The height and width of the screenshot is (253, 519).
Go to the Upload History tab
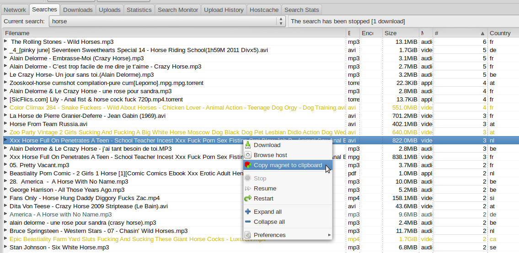pyautogui.click(x=224, y=10)
